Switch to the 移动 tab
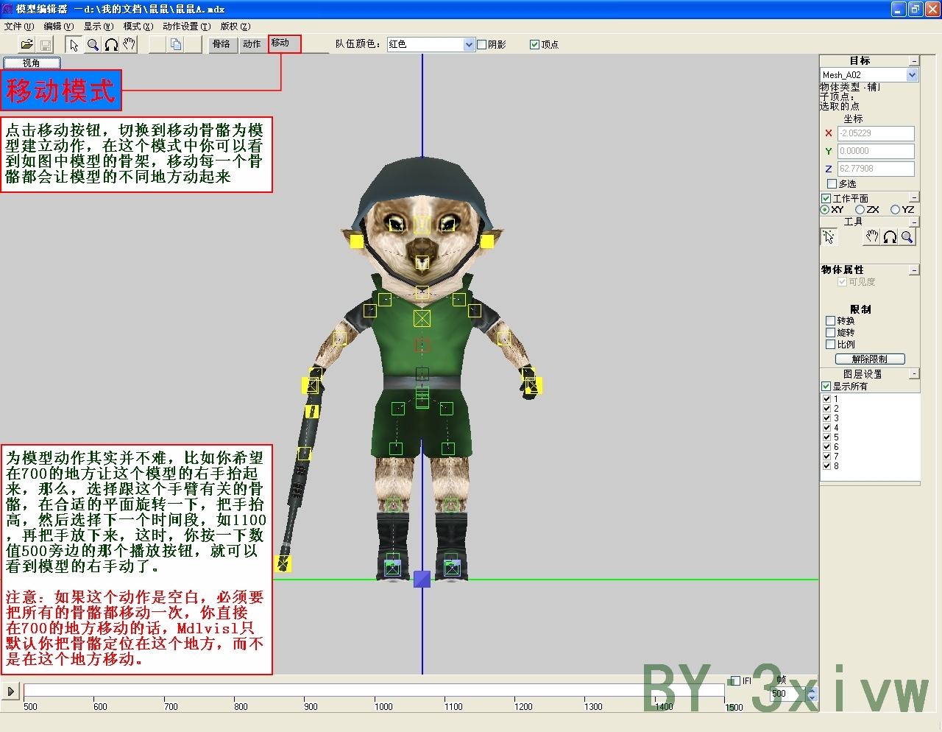The width and height of the screenshot is (942, 732). pos(284,43)
